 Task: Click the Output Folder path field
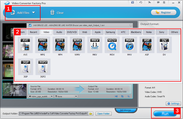(53, 114)
